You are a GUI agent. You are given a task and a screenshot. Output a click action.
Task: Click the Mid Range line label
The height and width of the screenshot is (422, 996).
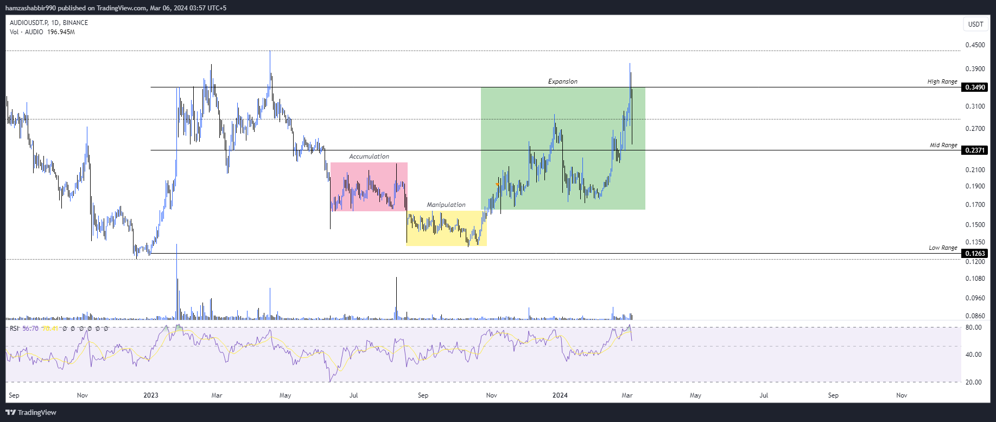pyautogui.click(x=943, y=145)
